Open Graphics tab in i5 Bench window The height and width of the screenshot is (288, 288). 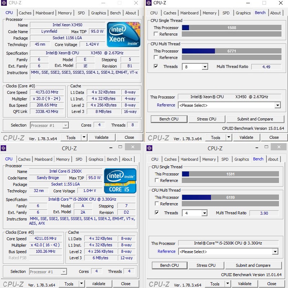tap(242, 159)
